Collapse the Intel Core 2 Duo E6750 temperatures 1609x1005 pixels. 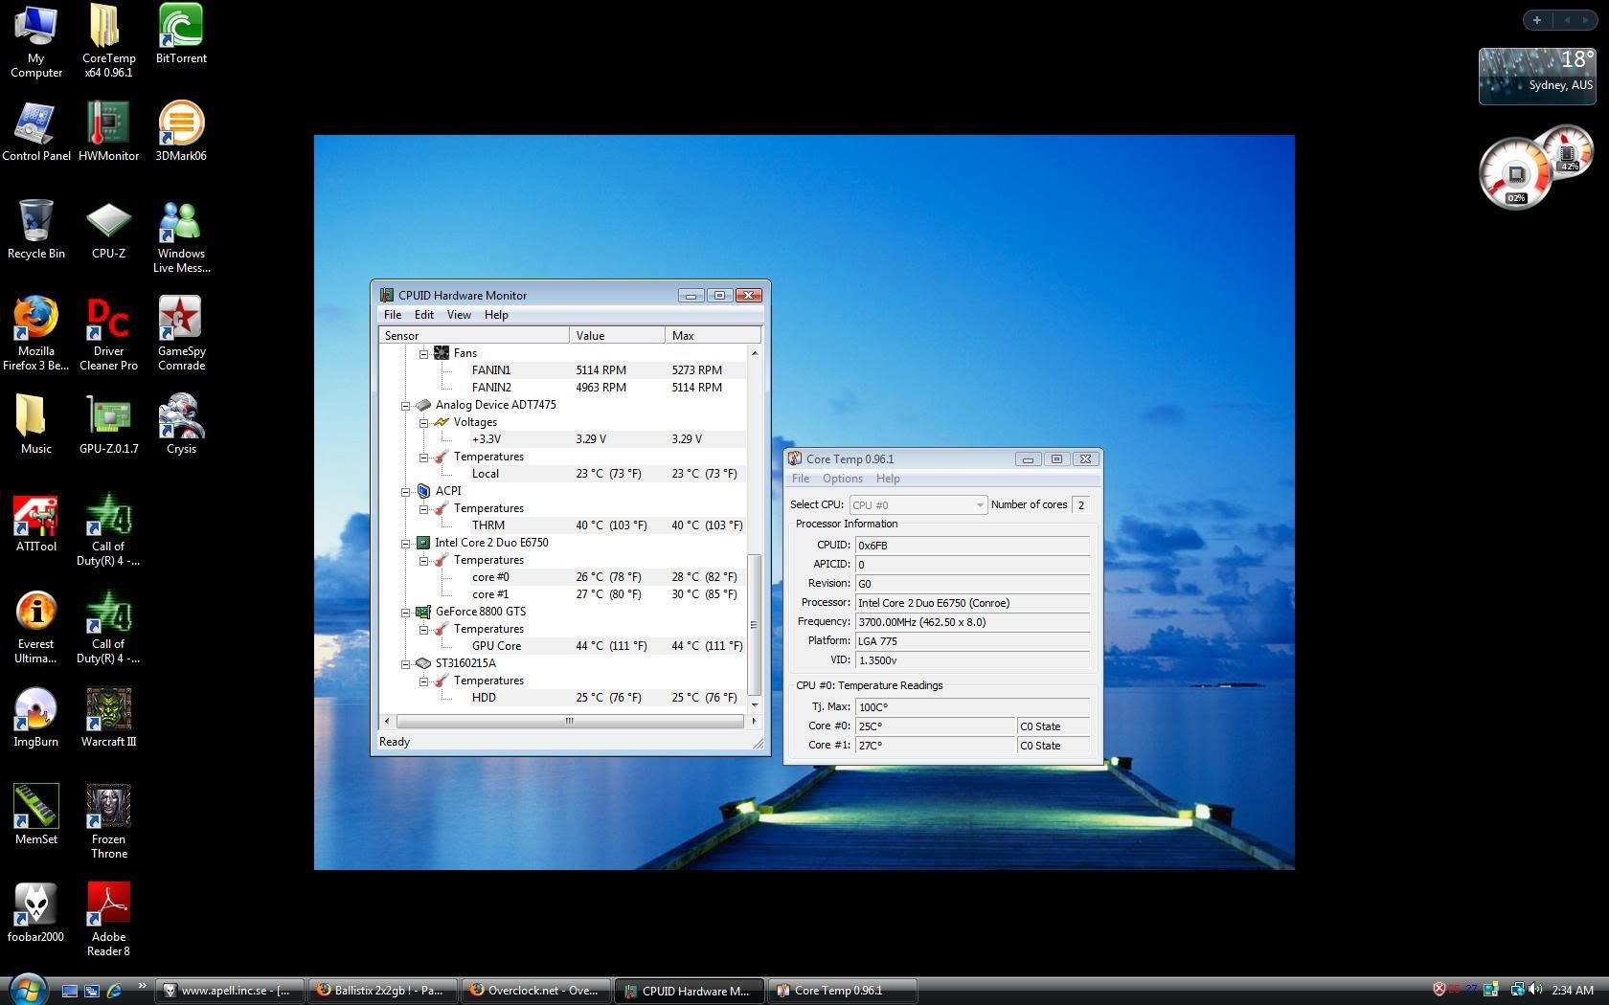pyautogui.click(x=424, y=560)
